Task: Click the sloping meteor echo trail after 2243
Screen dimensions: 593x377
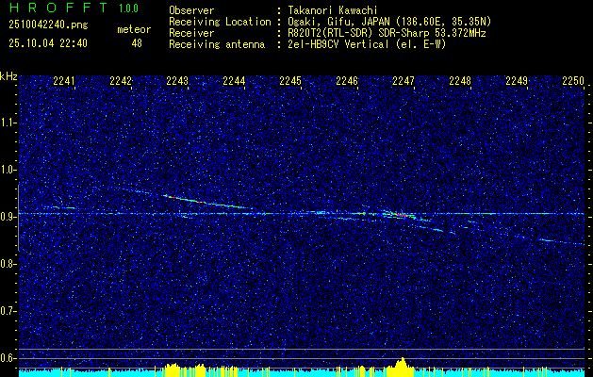Action: coord(207,202)
